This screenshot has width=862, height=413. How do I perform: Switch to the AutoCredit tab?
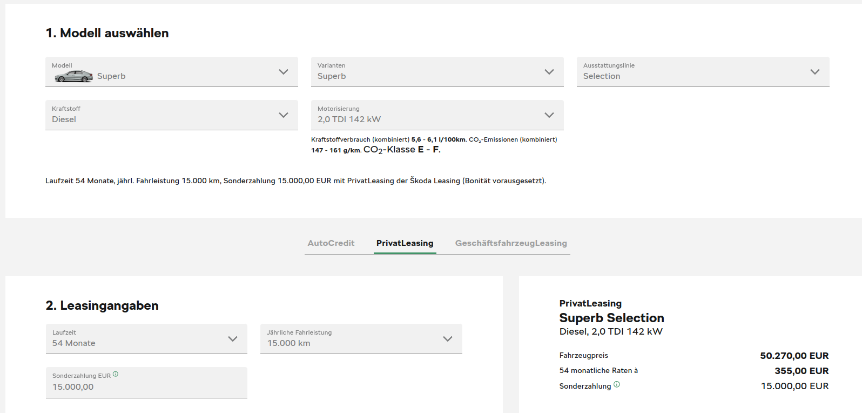pyautogui.click(x=331, y=243)
